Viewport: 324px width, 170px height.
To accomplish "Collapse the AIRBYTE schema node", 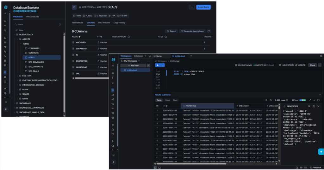I will 18,39.
